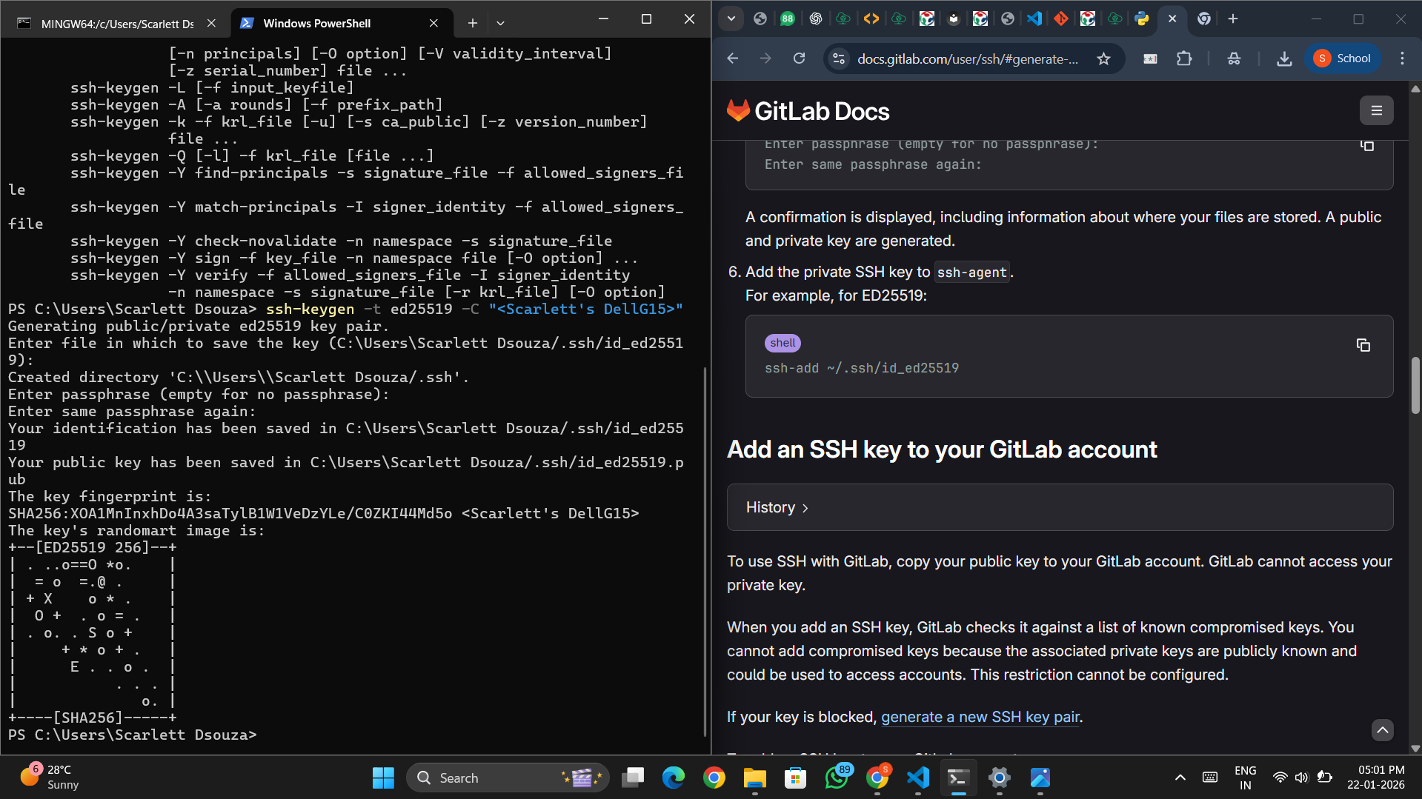Viewport: 1422px width, 799px height.
Task: Click the volume icon in system tray
Action: 1302,778
